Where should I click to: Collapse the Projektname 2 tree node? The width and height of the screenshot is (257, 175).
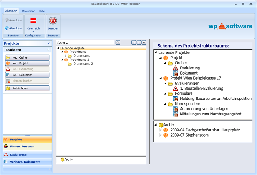click(x=62, y=60)
